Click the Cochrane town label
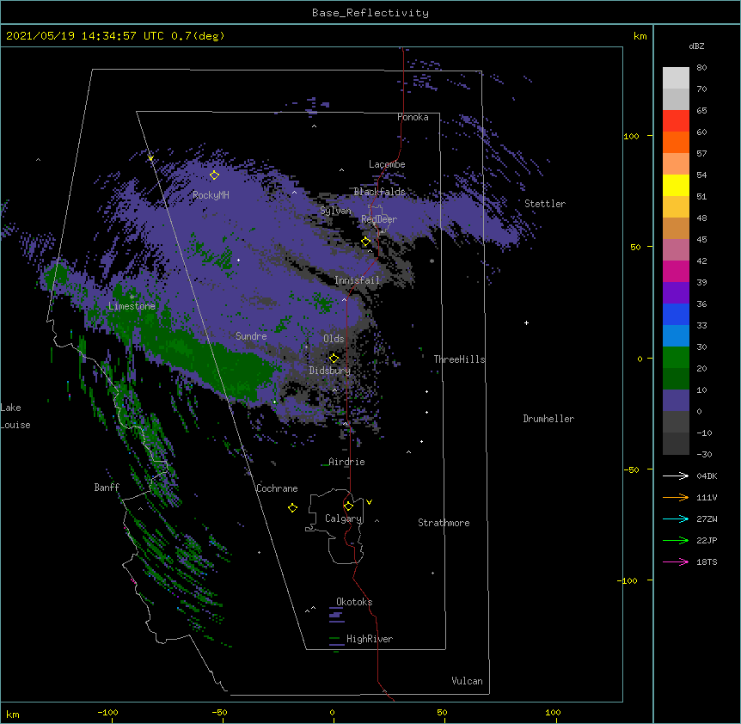The height and width of the screenshot is (724, 741). 277,488
